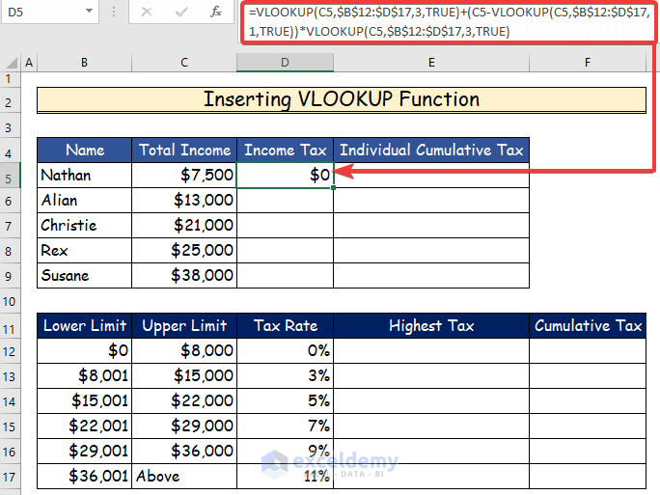Select the $0 lower limit cell
This screenshot has width=660, height=495.
(x=84, y=350)
